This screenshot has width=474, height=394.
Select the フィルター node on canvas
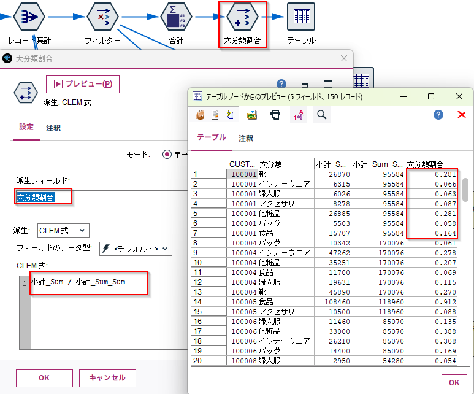(102, 17)
